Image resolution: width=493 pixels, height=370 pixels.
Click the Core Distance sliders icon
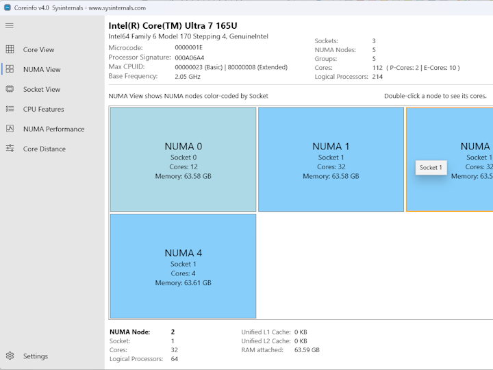tap(10, 148)
